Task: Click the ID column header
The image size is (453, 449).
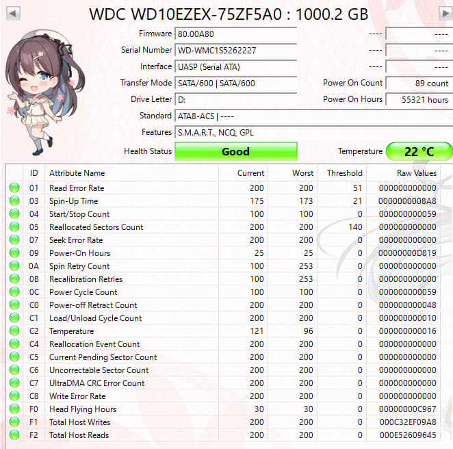Action: click(x=34, y=172)
